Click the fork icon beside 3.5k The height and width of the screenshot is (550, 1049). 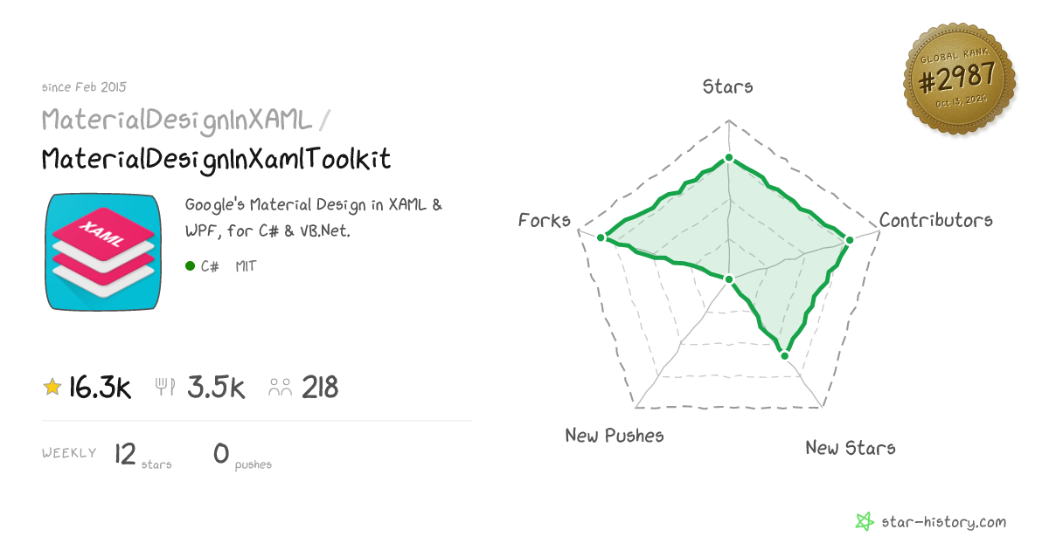click(166, 388)
